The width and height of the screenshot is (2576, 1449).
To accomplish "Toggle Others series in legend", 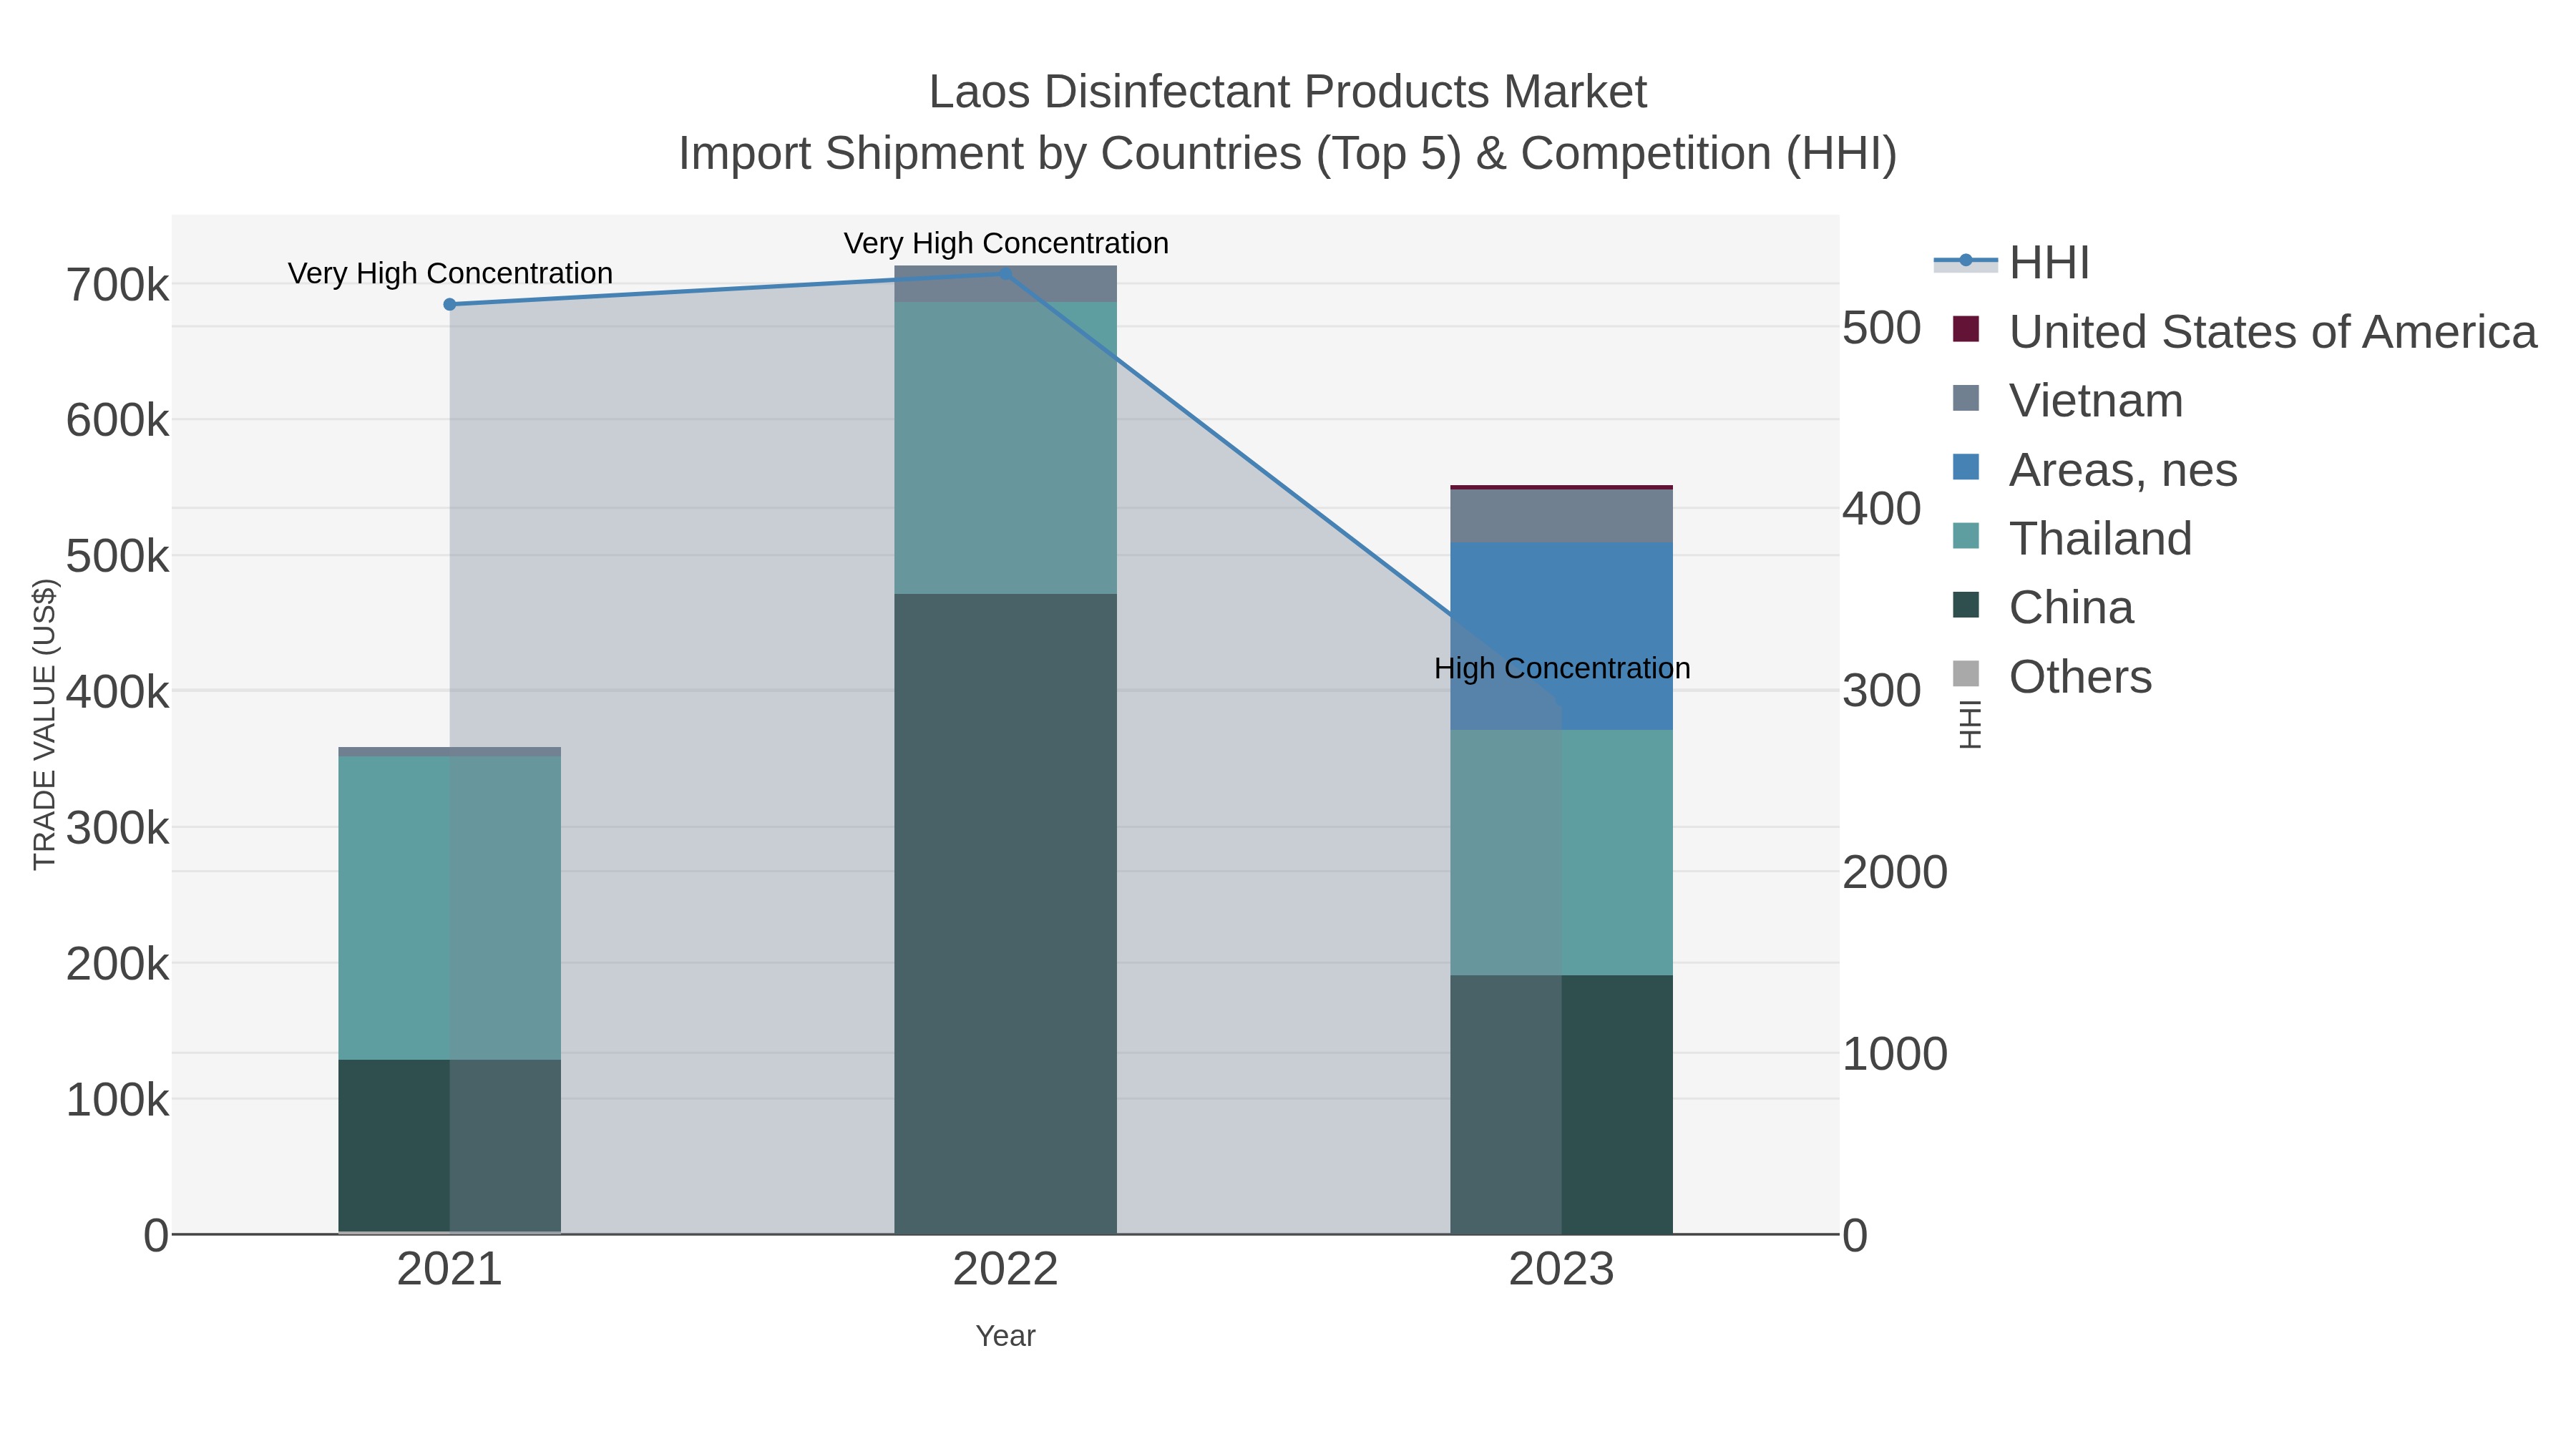I will pos(2052,676).
